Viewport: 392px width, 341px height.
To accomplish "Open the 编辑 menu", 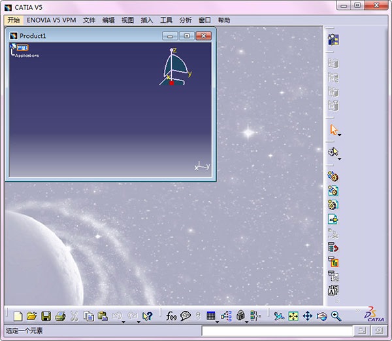I will click(x=108, y=20).
